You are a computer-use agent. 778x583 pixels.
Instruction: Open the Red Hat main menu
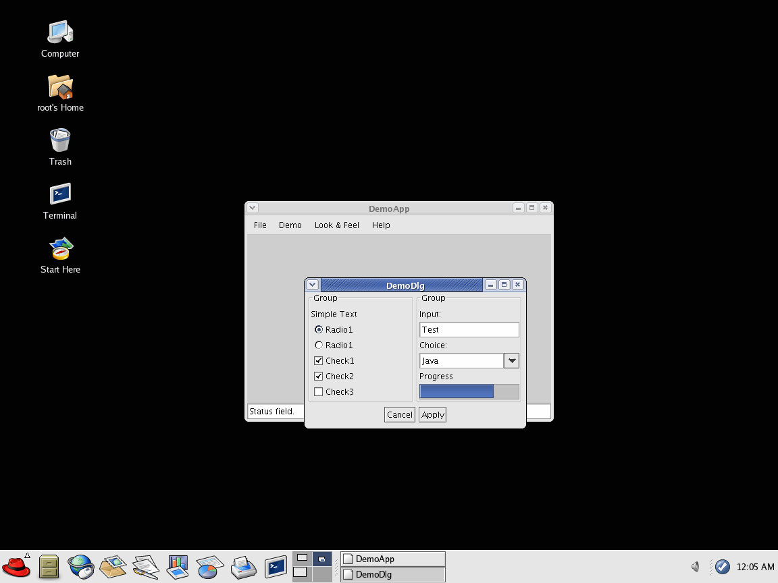[x=16, y=565]
